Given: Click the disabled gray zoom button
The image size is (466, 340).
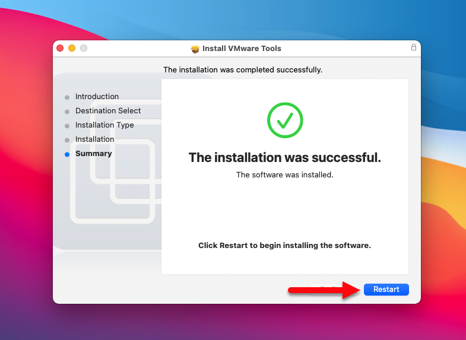Looking at the screenshot, I should point(84,48).
